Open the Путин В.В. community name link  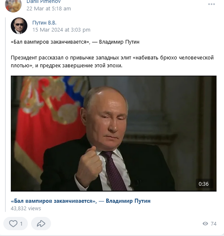click(44, 23)
